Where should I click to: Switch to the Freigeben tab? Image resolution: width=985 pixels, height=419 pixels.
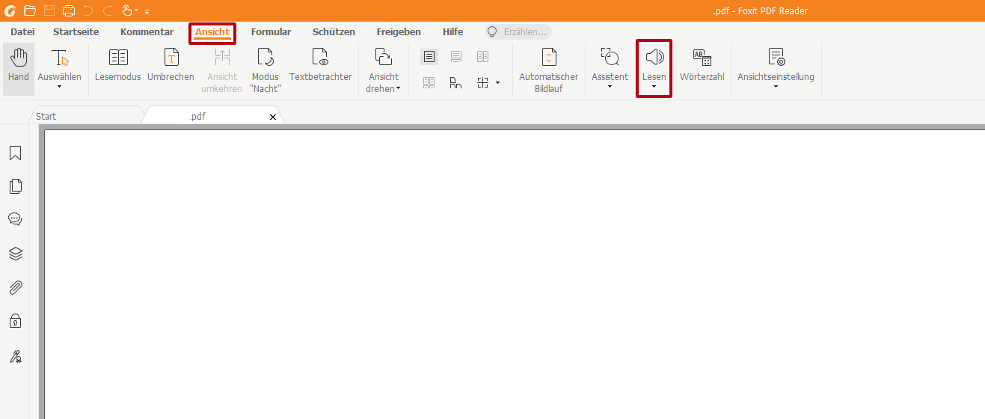(399, 32)
